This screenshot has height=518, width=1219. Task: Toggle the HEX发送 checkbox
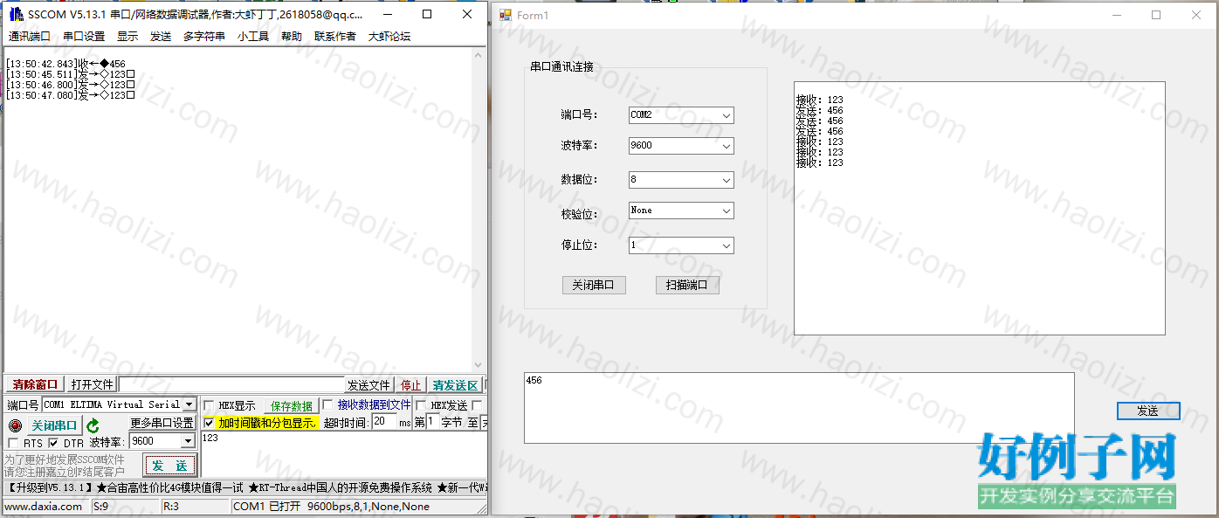pyautogui.click(x=421, y=405)
